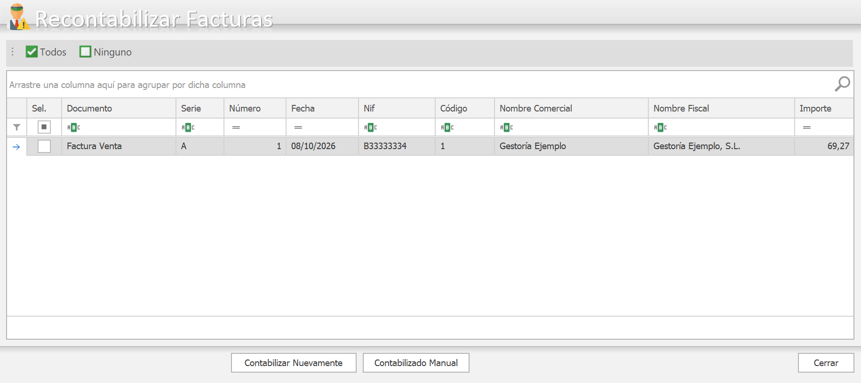Screen dimensions: 861x383
Task: Click the Serie cell 'A'
Action: [200, 146]
